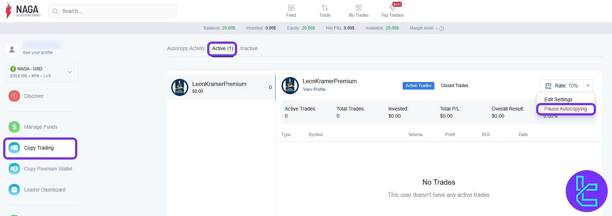This screenshot has height=216, width=612.
Task: Click the Margin level info icon
Action: [x=441, y=28]
